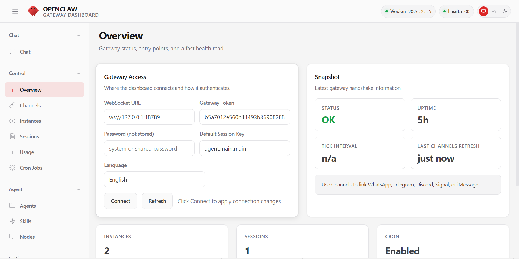
Task: Switch to dark theme moon icon
Action: point(504,11)
